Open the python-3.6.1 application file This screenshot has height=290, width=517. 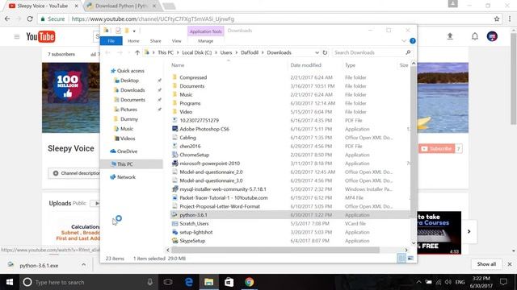(194, 215)
